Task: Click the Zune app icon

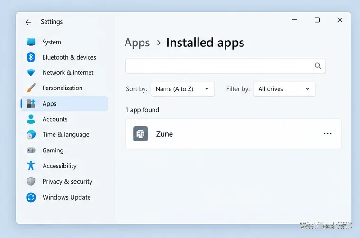Action: 141,134
